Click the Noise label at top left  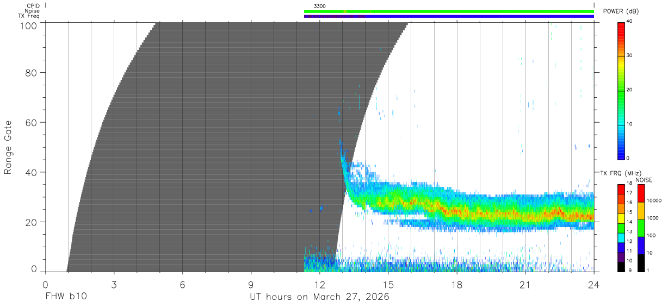[x=32, y=11]
